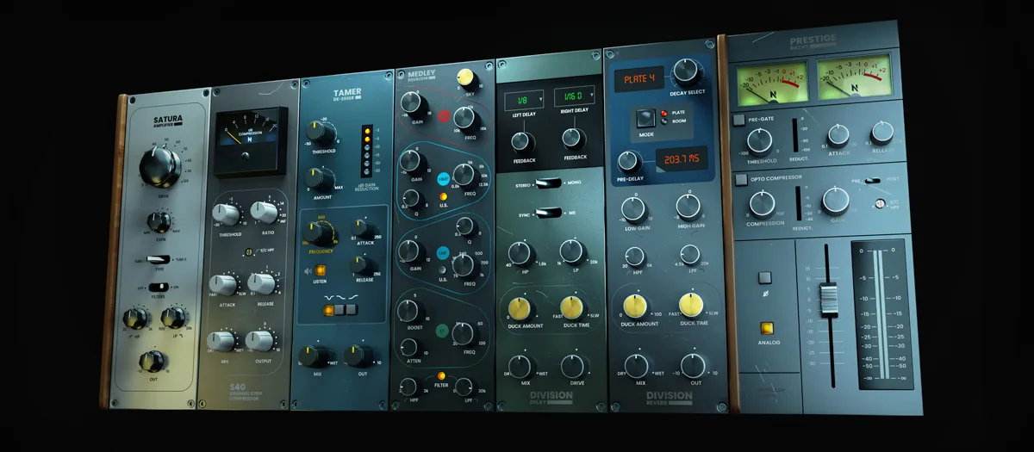1034x452 pixels.
Task: Open the Division Delay LEFT DELAY dropdown
Action: tap(525, 100)
